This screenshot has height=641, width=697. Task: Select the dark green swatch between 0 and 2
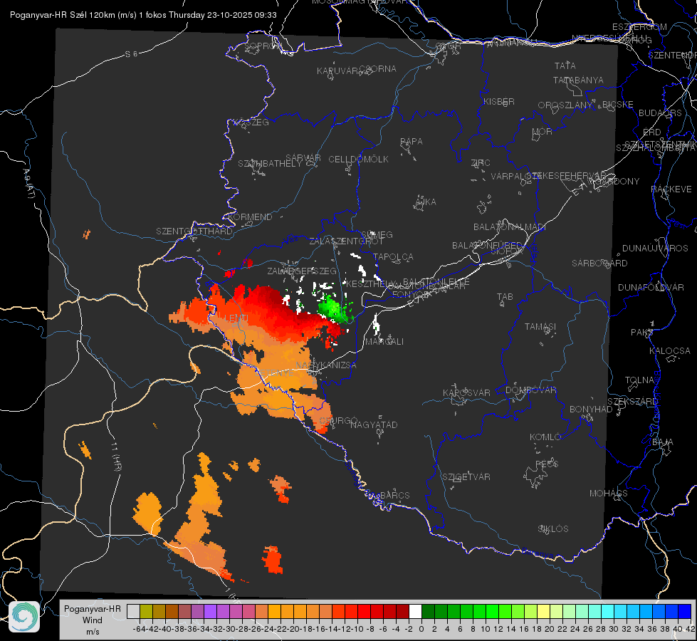pyautogui.click(x=428, y=612)
